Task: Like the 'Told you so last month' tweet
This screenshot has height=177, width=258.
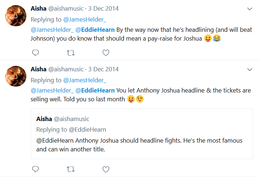Action: (106, 169)
